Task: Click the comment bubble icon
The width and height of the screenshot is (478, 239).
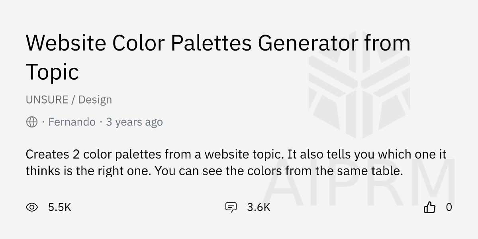Action: [231, 207]
